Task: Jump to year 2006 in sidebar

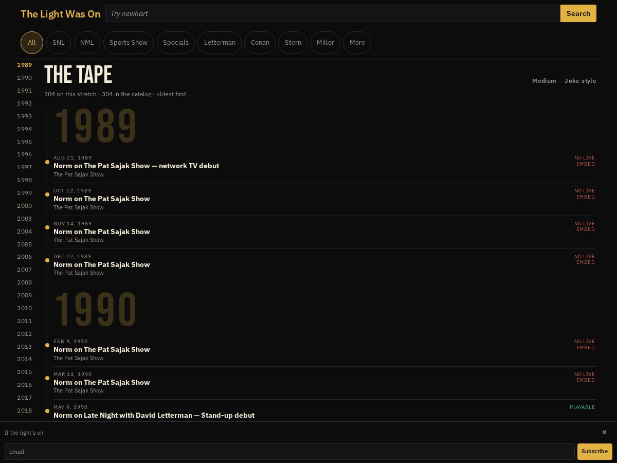Action: (x=24, y=257)
